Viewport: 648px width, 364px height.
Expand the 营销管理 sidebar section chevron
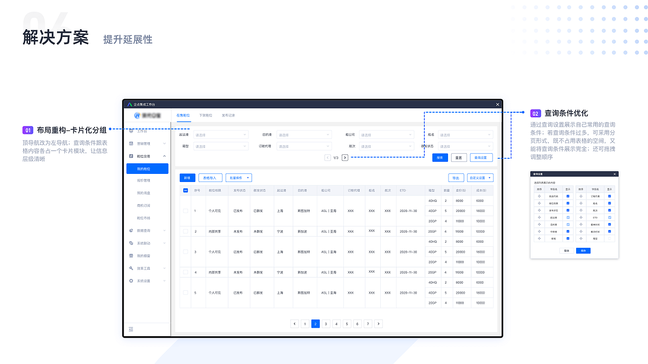(165, 144)
